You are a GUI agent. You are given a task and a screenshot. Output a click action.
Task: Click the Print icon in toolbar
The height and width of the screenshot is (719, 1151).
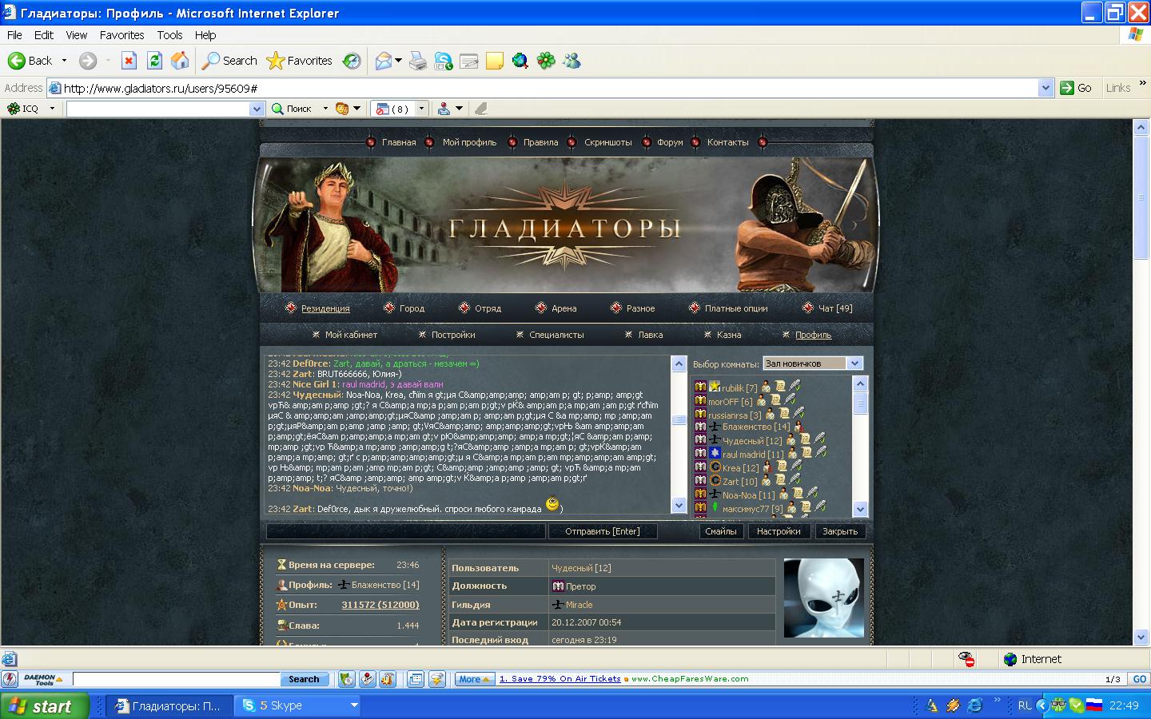pyautogui.click(x=418, y=61)
